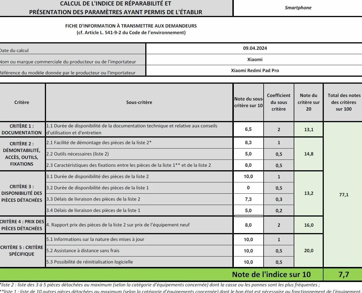Click sub-criterion 3.4 delivery delay list 1

(x=139, y=210)
